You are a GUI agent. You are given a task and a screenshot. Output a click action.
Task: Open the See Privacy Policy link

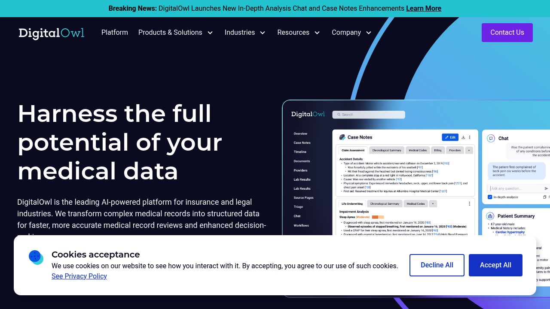point(79,276)
